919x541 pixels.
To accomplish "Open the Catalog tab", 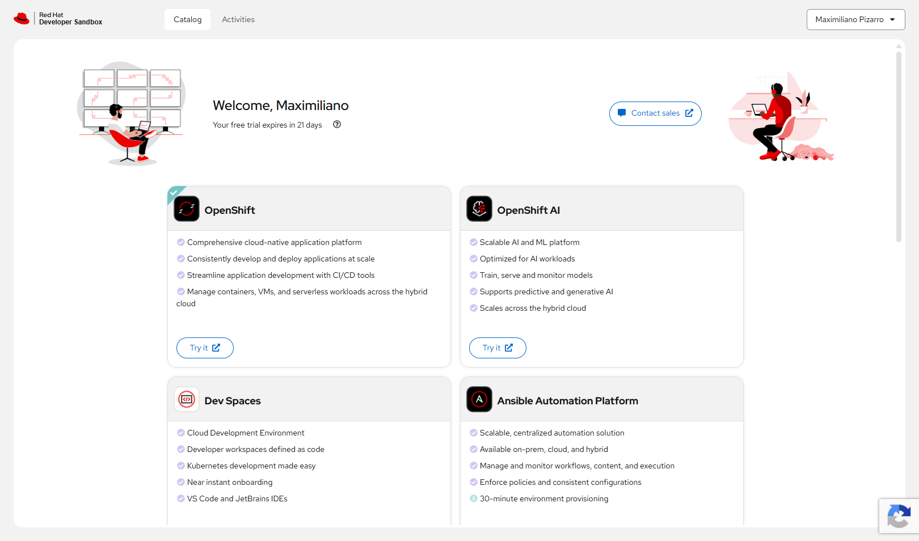I will point(187,19).
